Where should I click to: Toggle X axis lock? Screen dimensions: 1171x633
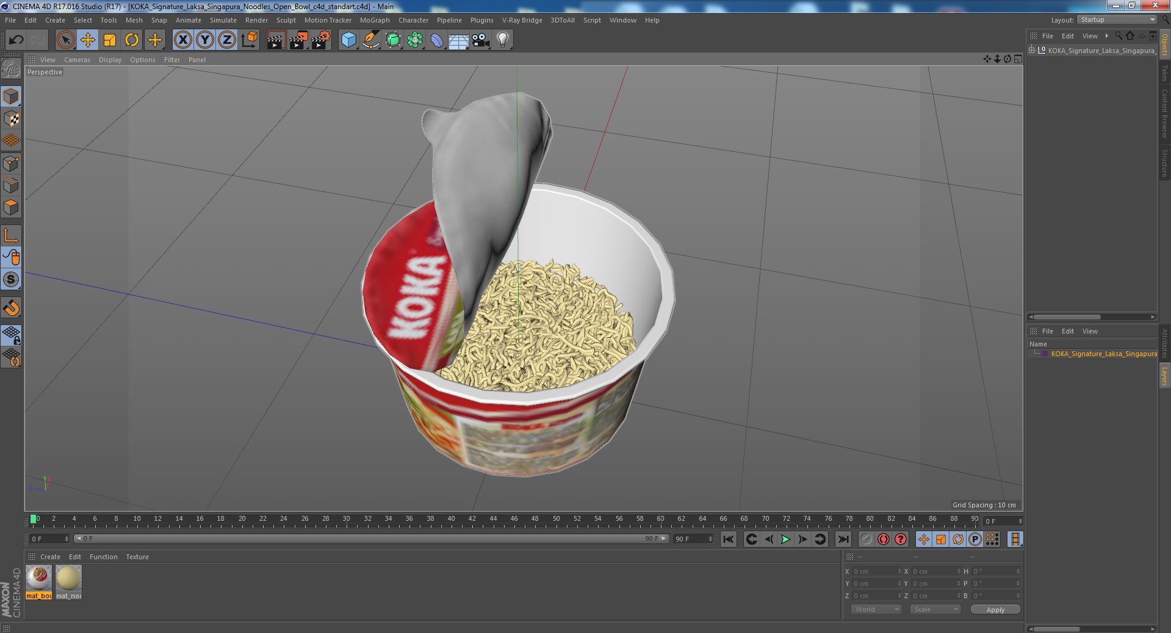tap(182, 40)
